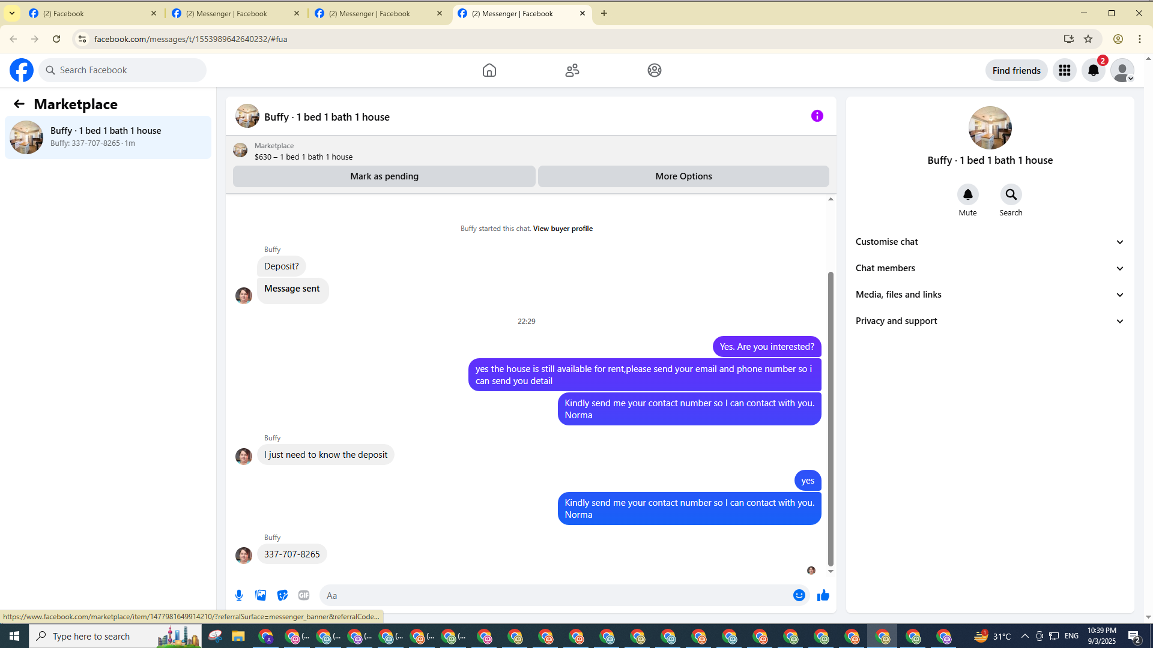Expand the Chat members section
The width and height of the screenshot is (1153, 648).
click(x=990, y=268)
